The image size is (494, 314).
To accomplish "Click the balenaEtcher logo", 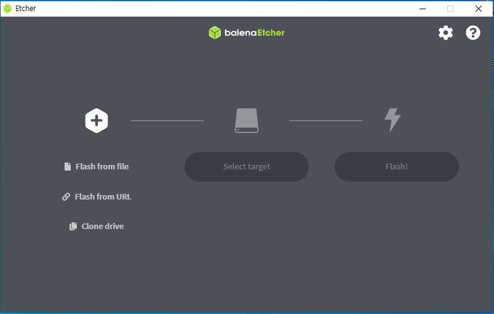I will click(247, 33).
